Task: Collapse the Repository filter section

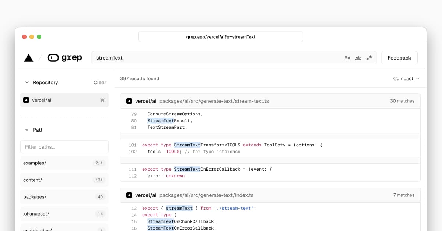Action: 27,82
